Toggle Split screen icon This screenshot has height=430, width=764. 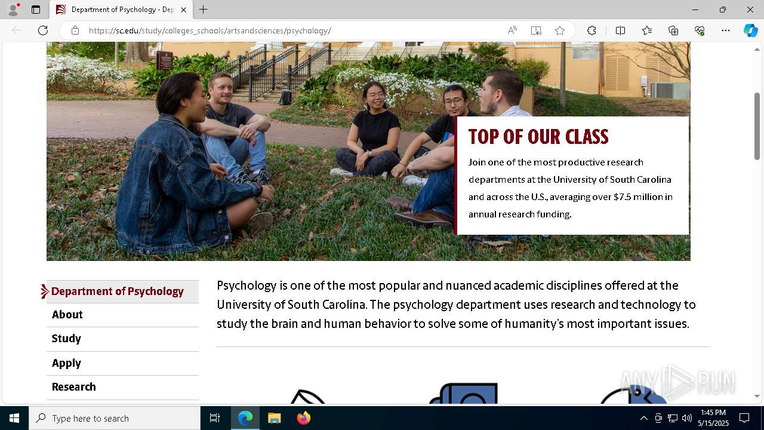[620, 30]
